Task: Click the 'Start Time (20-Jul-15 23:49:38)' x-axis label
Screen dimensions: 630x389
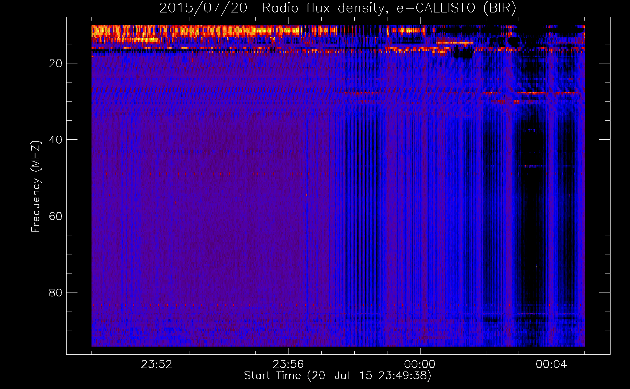Action: 338,376
